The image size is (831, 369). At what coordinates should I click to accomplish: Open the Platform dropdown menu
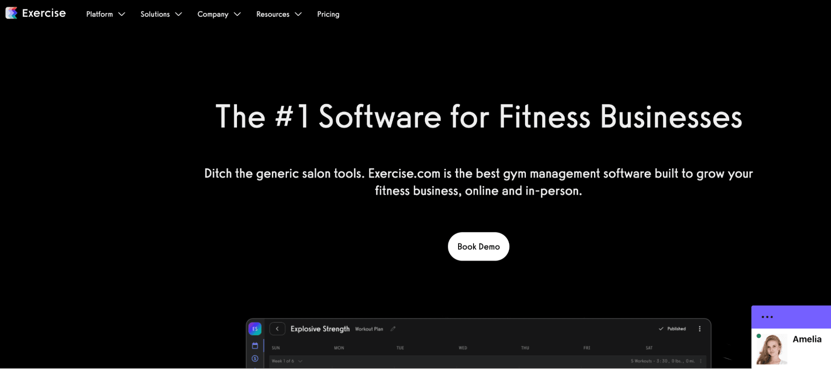tap(106, 14)
